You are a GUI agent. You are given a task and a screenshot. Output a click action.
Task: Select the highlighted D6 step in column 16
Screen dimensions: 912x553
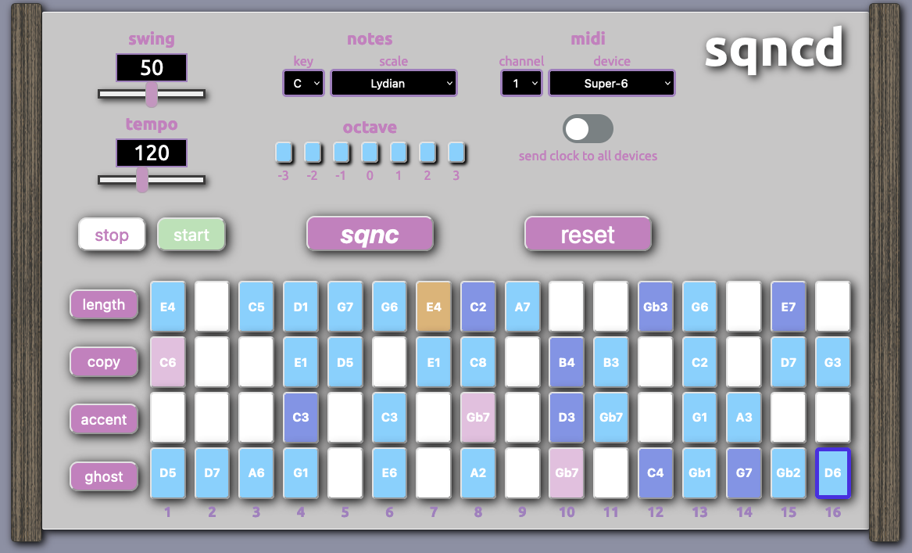point(832,473)
